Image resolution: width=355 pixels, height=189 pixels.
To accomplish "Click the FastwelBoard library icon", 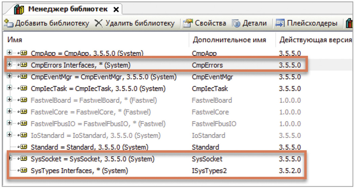I will point(23,100).
